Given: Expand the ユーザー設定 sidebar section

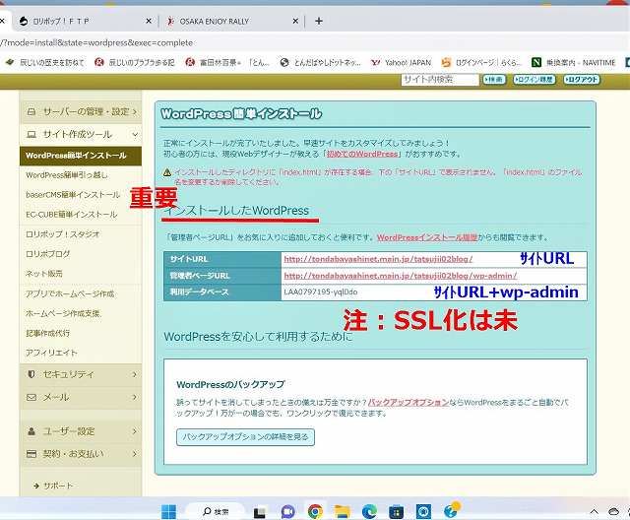Looking at the screenshot, I should pos(81,431).
